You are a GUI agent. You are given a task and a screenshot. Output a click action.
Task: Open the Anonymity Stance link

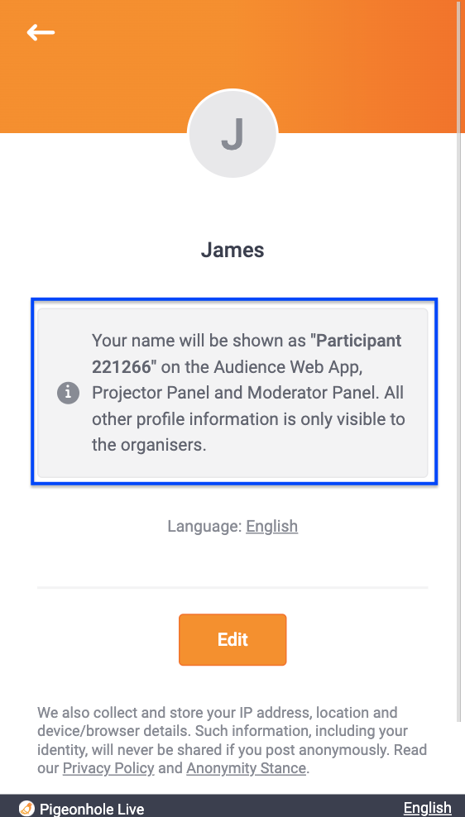[246, 768]
